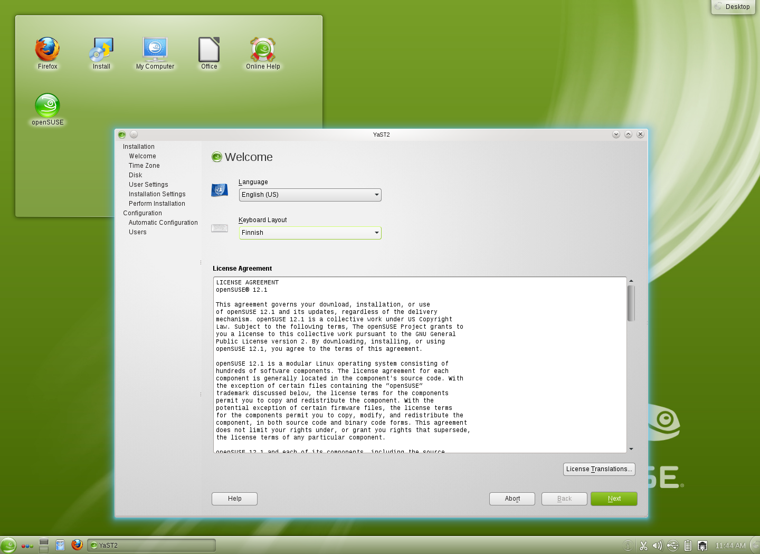Click the YaST2 window menu icon
Viewport: 760px width, 554px height.
tap(122, 135)
